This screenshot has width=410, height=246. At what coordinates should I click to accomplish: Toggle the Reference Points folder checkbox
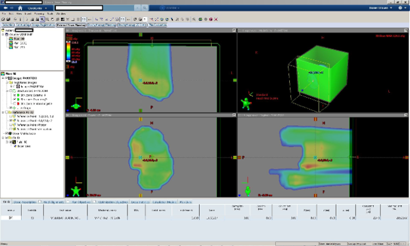(x=7, y=112)
